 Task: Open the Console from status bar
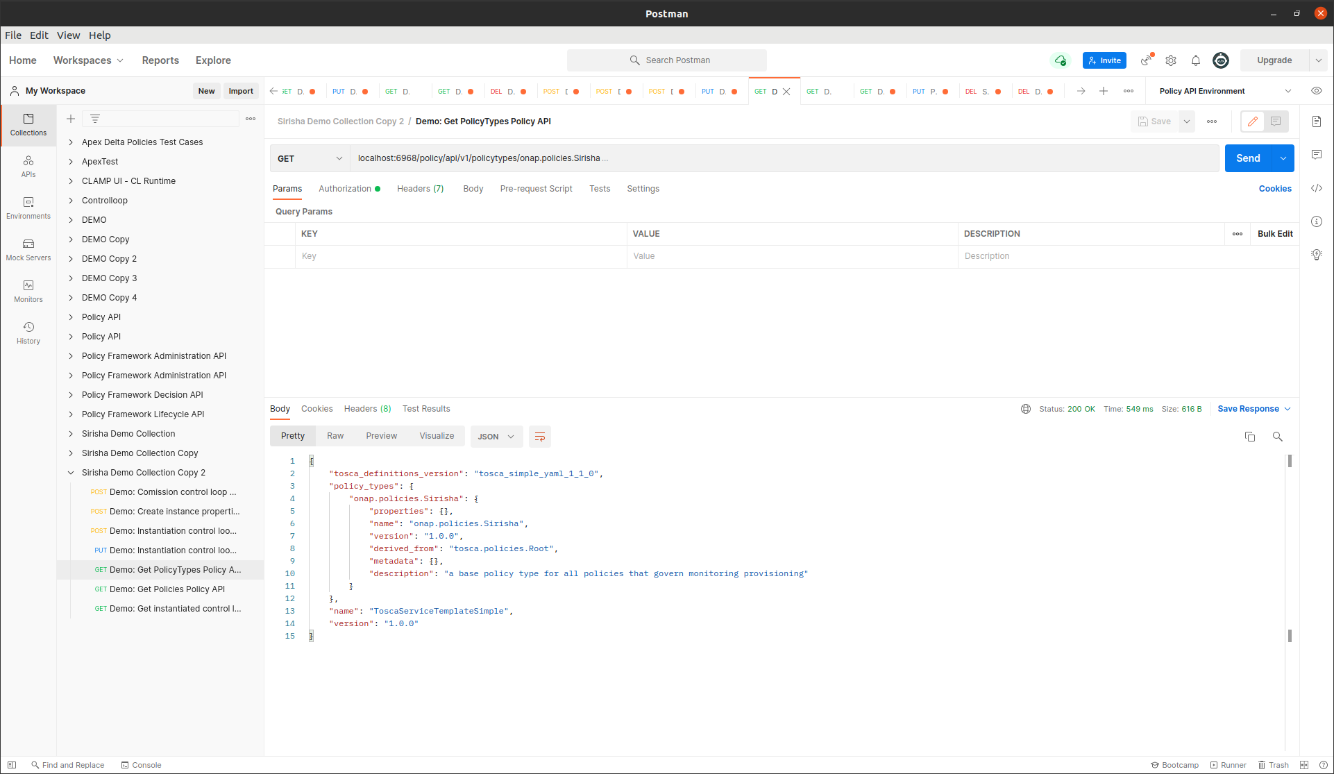point(142,765)
